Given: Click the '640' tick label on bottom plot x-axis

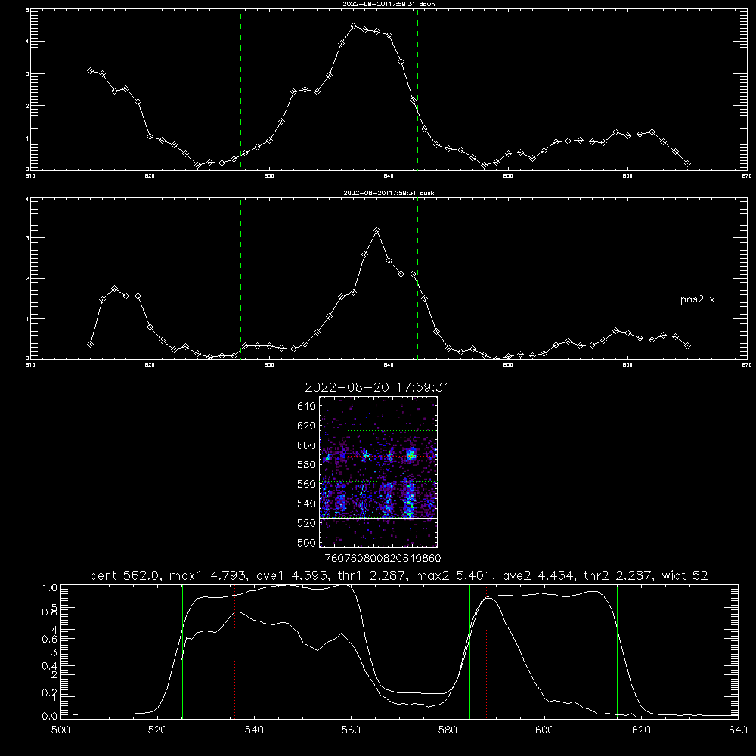Looking at the screenshot, I should click(x=738, y=730).
